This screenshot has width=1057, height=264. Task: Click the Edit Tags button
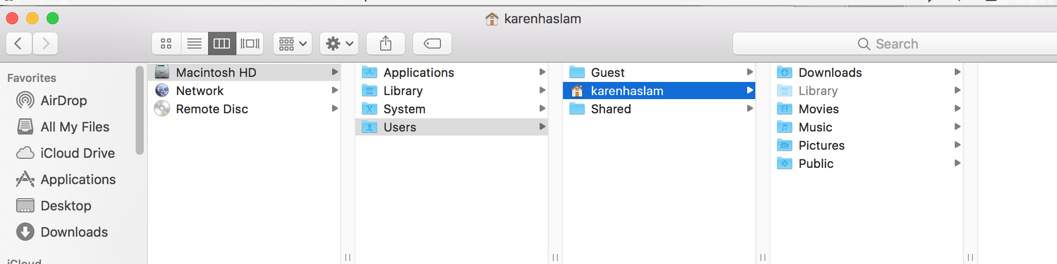pos(432,43)
